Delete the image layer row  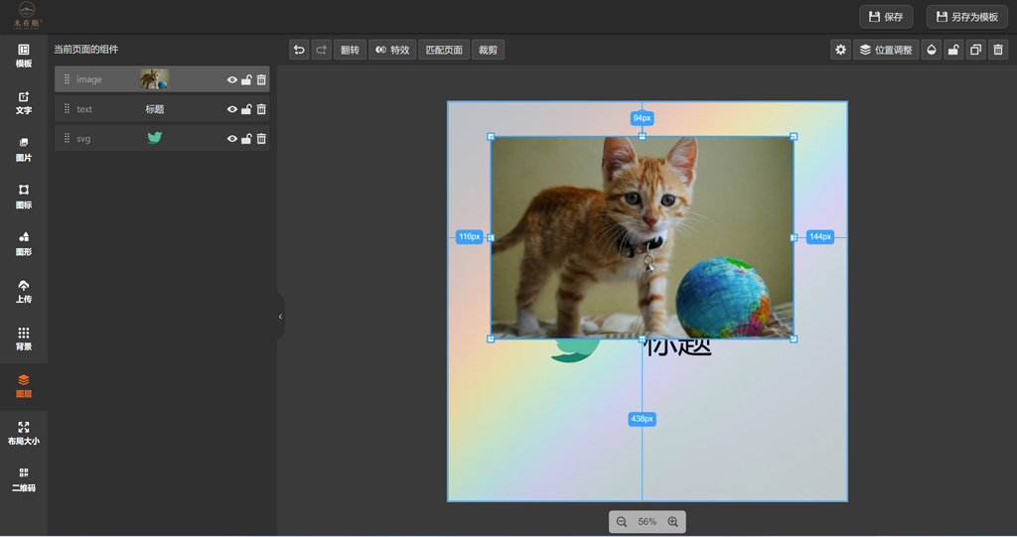coord(261,79)
